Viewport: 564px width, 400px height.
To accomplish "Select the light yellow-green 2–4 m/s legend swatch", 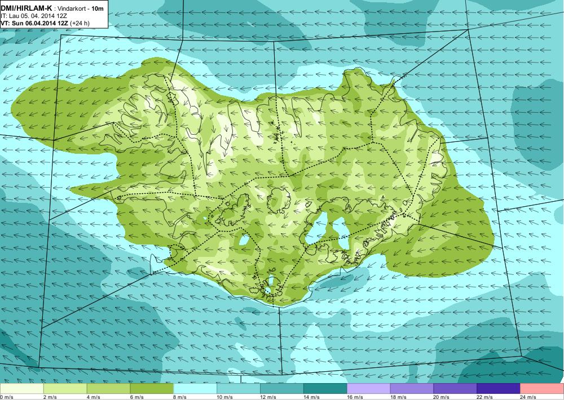I will point(65,389).
